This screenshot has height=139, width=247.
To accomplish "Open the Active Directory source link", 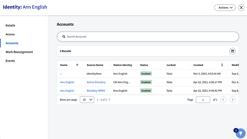I will (96, 82).
